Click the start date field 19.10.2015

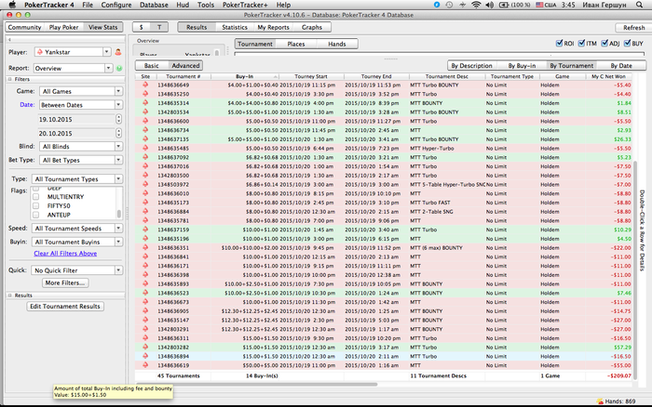coord(76,119)
